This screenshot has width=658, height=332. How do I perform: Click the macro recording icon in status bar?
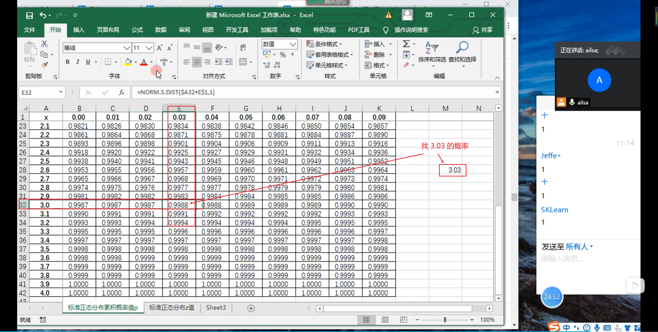(43, 320)
